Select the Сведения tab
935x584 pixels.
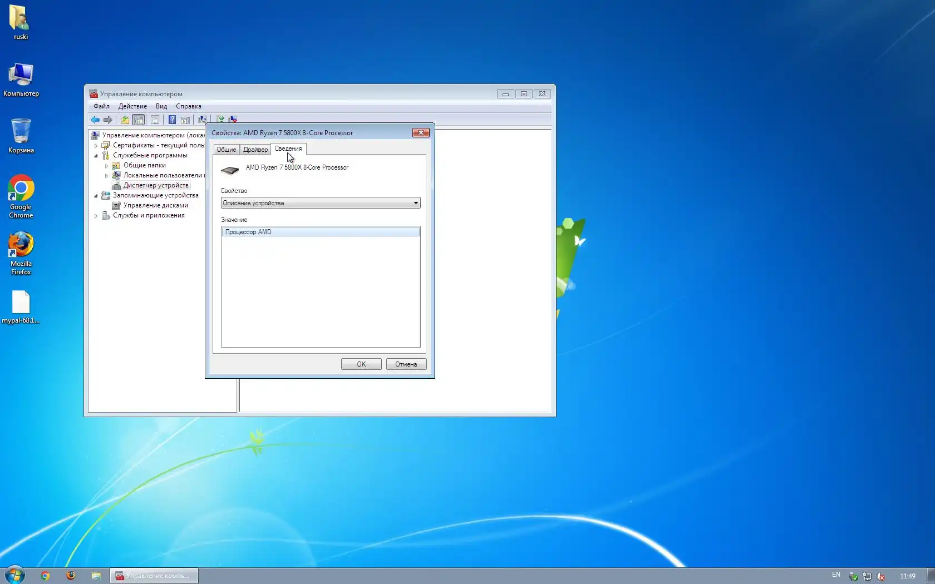click(288, 149)
